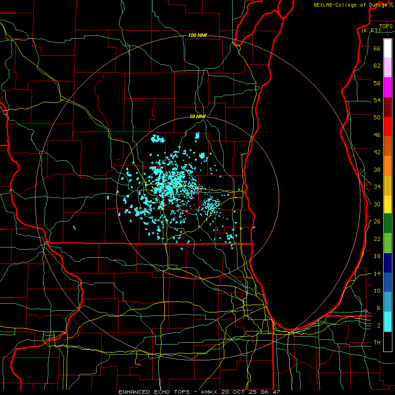Screen dimensions: 395x395
Task: Click the black TH threshold swatch
Action: [388, 341]
